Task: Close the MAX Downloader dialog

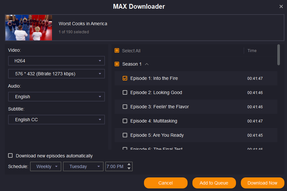Action: [281, 6]
